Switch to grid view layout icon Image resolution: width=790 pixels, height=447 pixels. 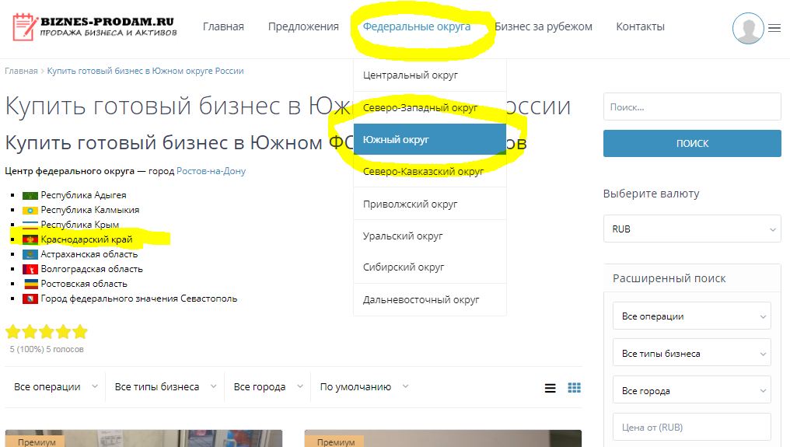(574, 388)
